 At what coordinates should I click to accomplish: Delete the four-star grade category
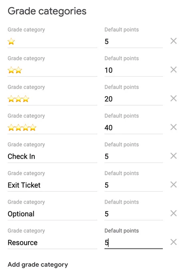coord(174,127)
